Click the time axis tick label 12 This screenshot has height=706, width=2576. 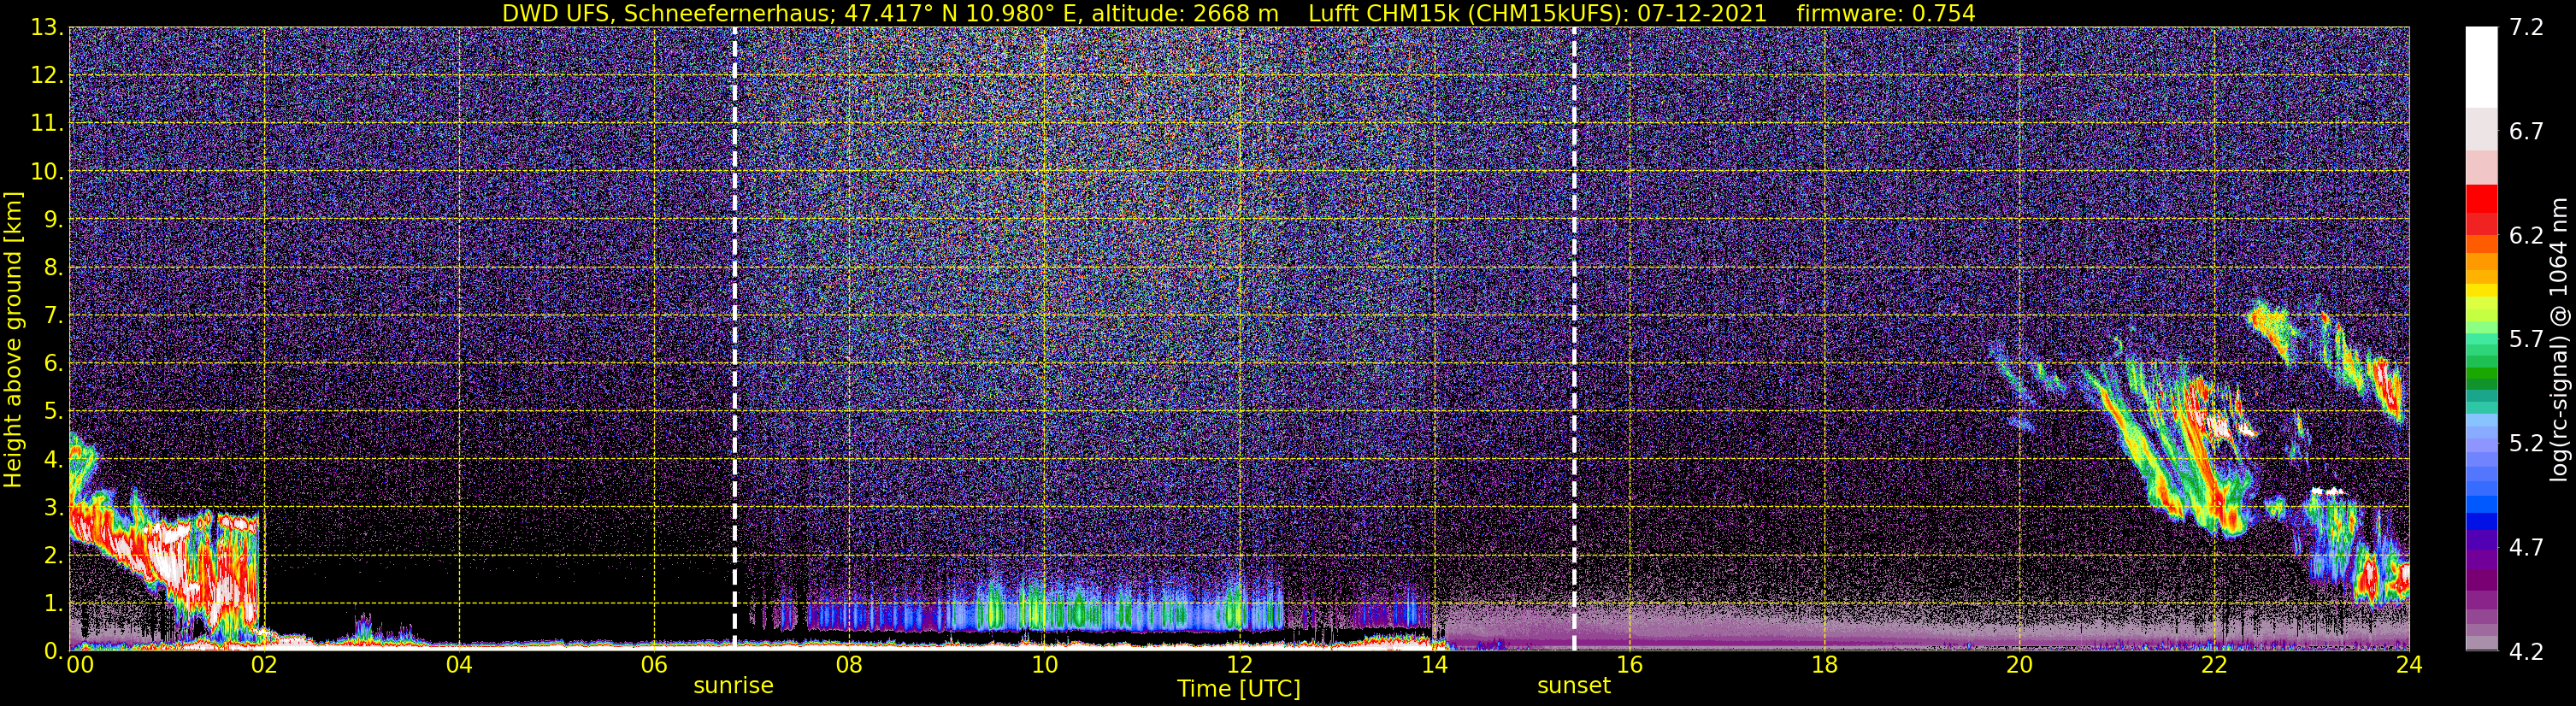[1239, 666]
